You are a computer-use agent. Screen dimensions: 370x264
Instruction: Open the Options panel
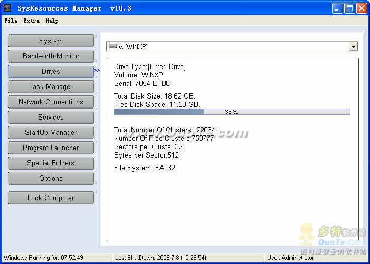pyautogui.click(x=51, y=178)
